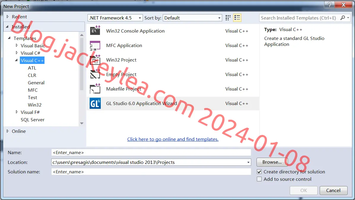The width and height of the screenshot is (355, 200).
Task: Select the Win32 Console Application template icon
Action: click(x=95, y=30)
